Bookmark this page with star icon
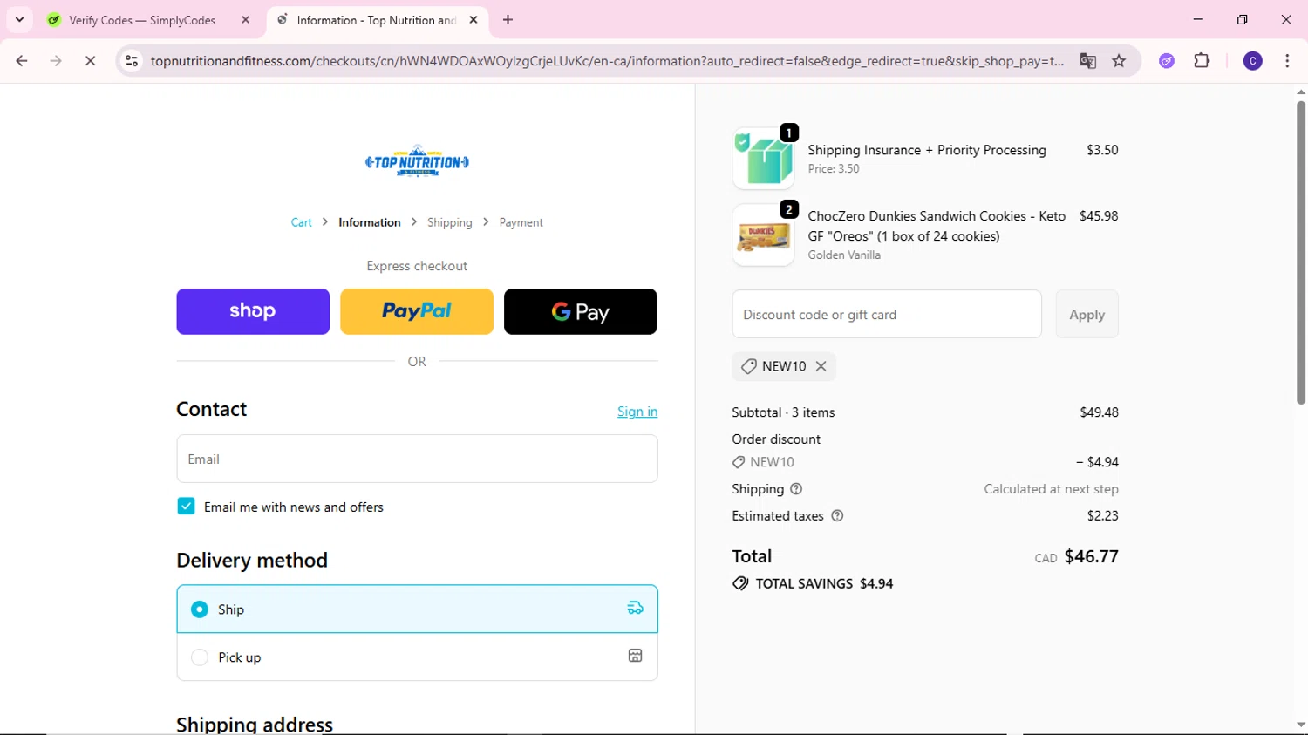The height and width of the screenshot is (735, 1308). (x=1119, y=61)
